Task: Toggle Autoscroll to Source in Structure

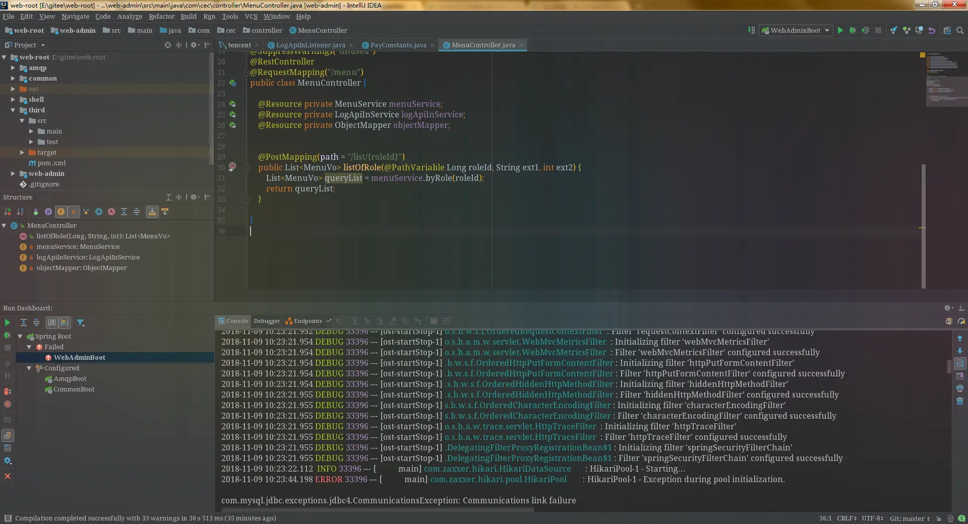Action: (x=152, y=212)
